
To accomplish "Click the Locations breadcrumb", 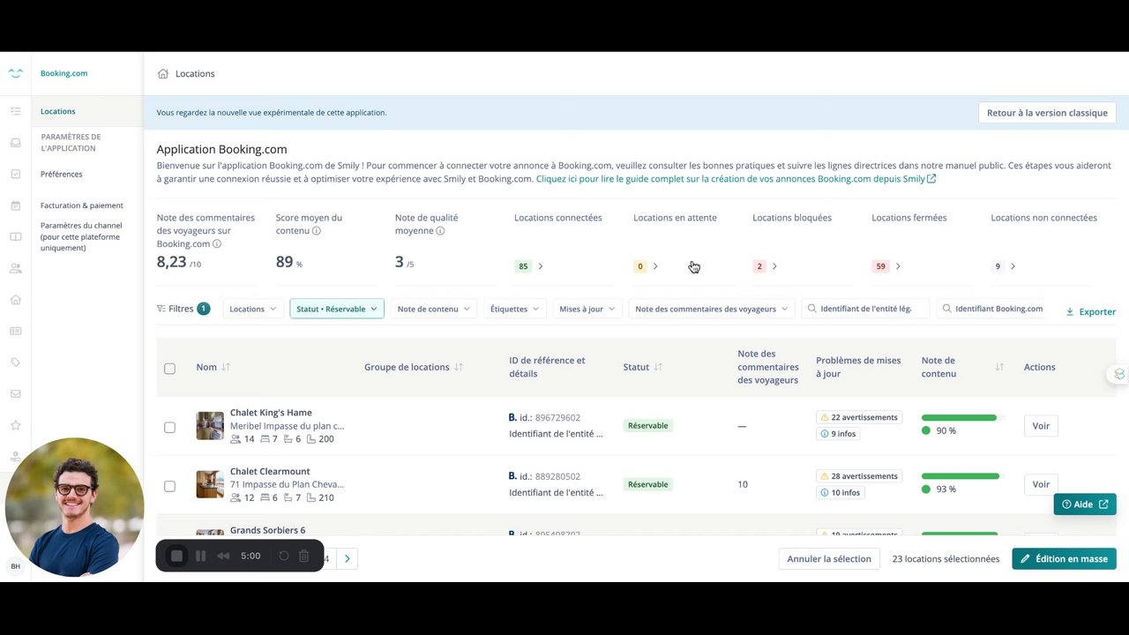I will click(195, 73).
